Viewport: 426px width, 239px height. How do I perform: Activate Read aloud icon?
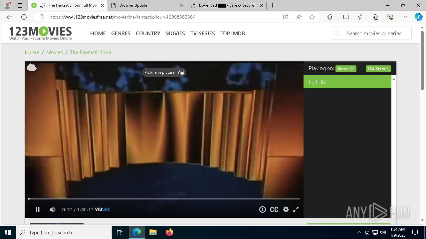[x=299, y=17]
